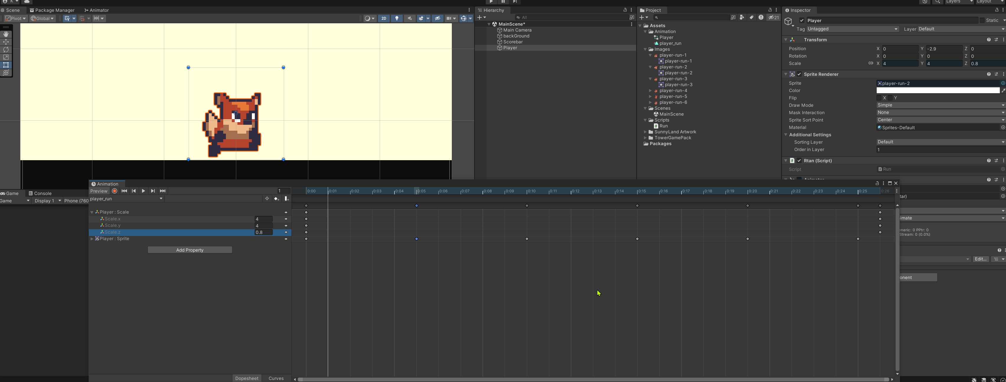
Task: Click the filter by selection icon in Animation
Action: pyautogui.click(x=267, y=199)
